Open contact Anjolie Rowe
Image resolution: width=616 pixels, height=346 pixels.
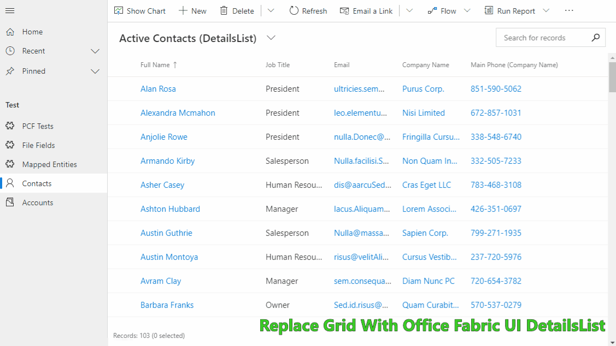(164, 137)
